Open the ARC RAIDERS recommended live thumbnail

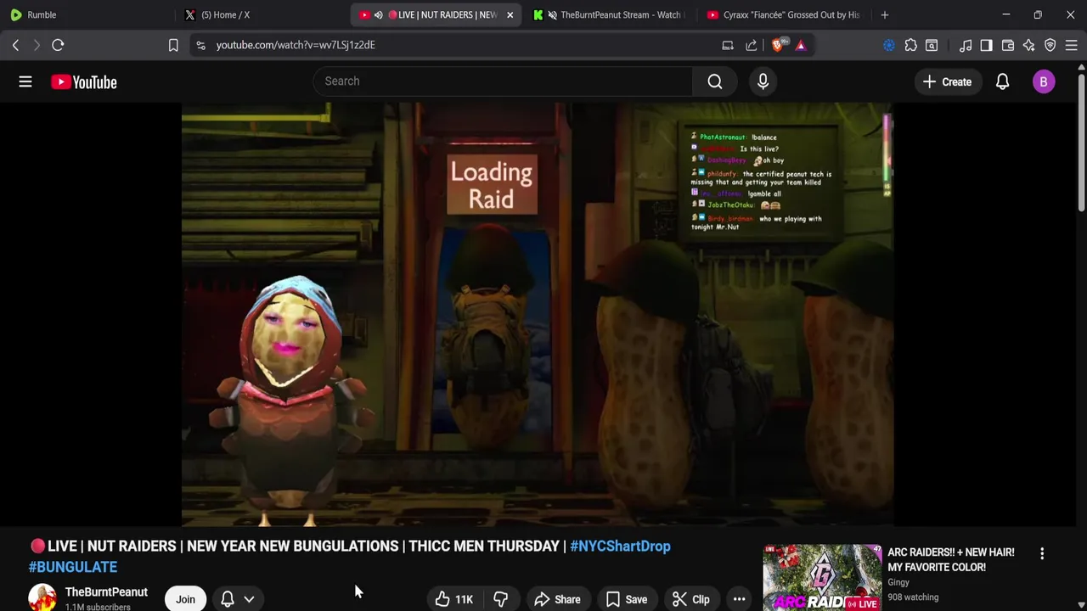pos(822,577)
